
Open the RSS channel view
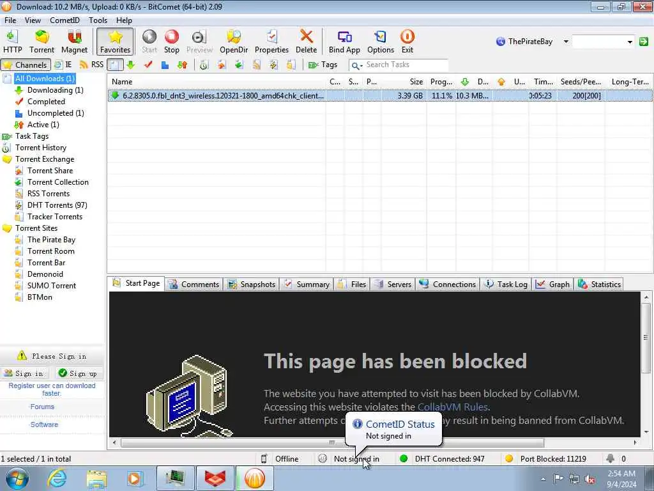[x=91, y=65]
